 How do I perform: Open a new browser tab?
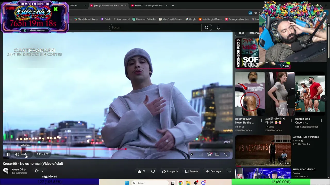point(173,6)
